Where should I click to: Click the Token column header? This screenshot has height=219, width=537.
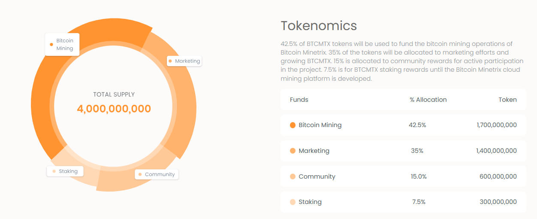click(x=507, y=100)
